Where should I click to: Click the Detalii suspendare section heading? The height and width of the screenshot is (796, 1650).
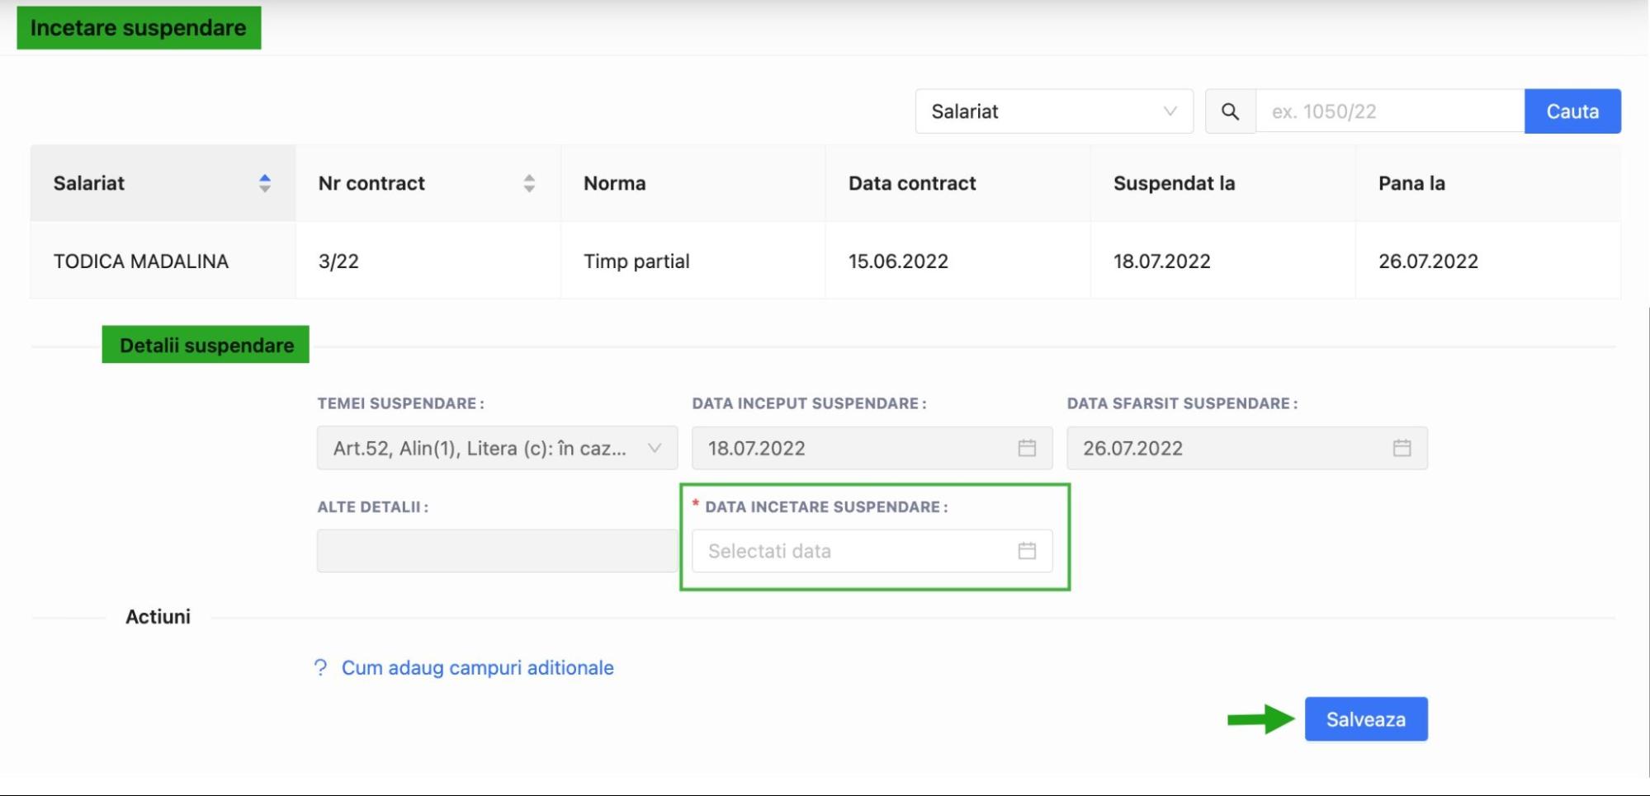pos(206,345)
